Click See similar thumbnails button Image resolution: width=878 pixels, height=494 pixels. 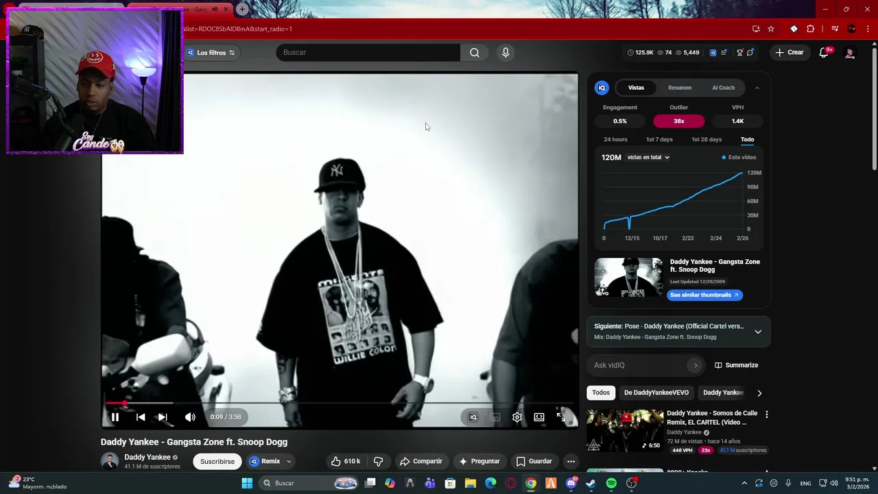point(704,295)
